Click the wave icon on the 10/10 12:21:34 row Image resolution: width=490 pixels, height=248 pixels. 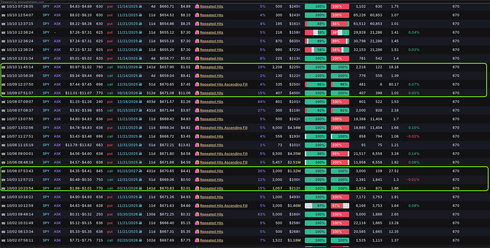[x=3, y=58]
